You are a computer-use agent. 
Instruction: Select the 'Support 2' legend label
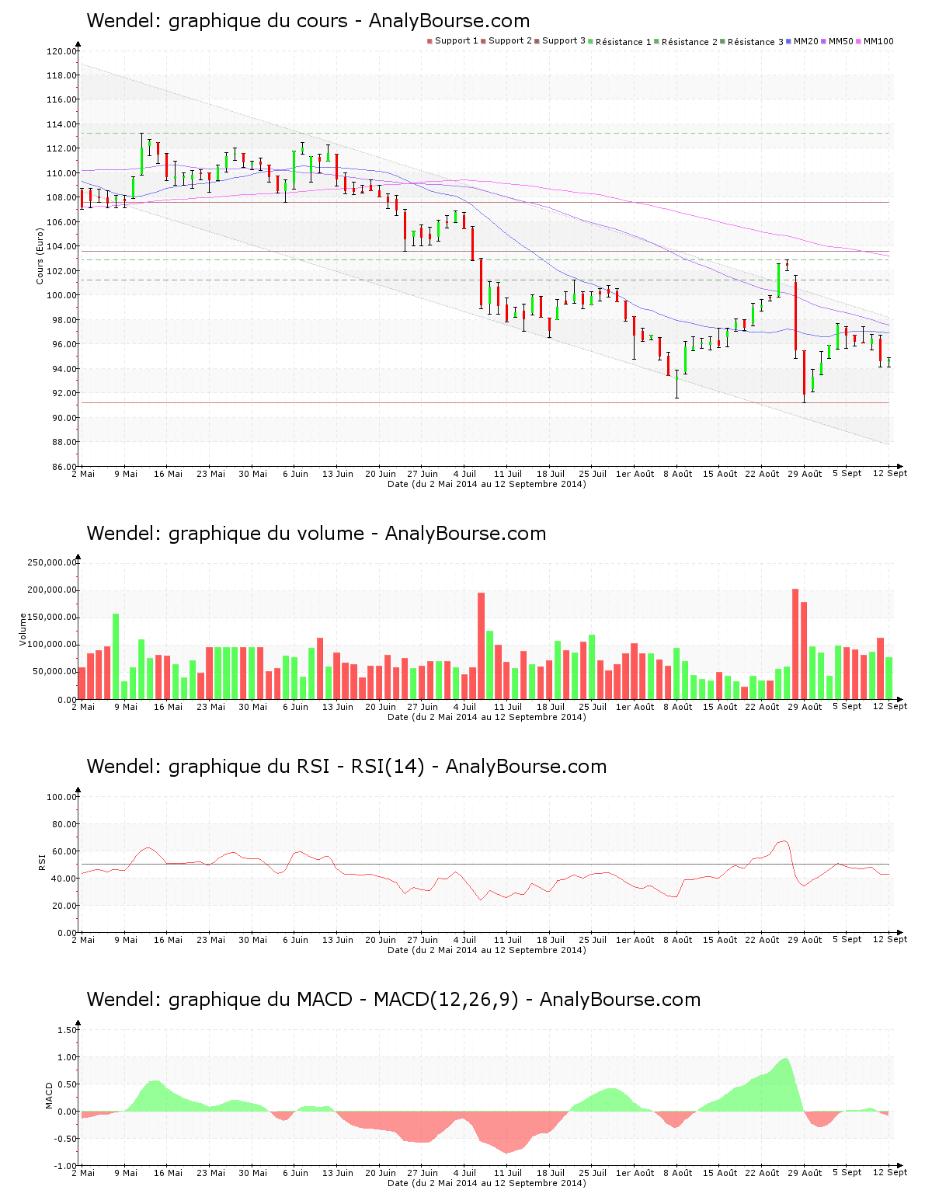pyautogui.click(x=510, y=41)
